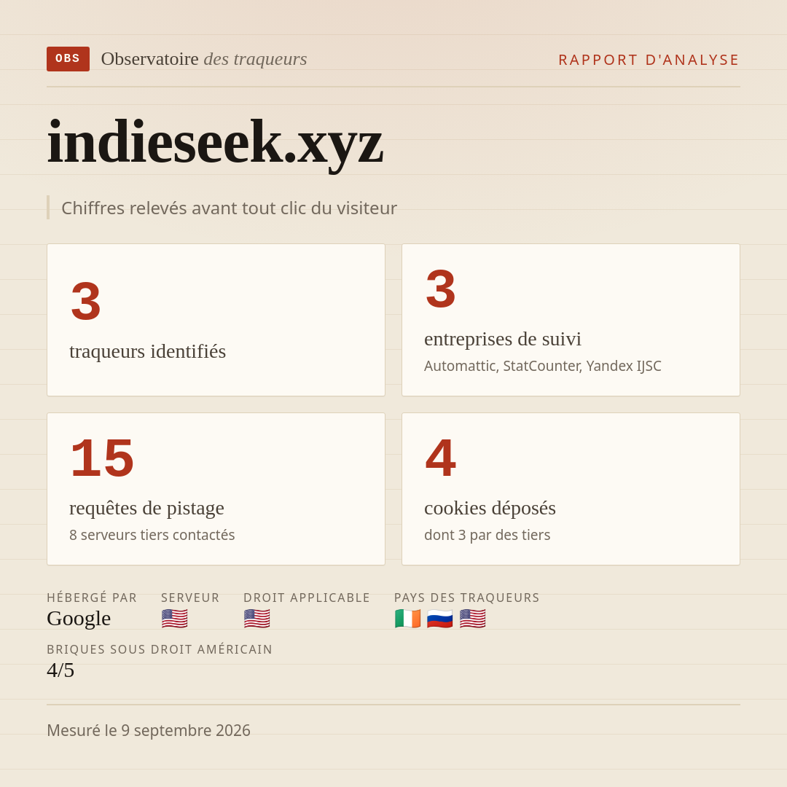The height and width of the screenshot is (787, 787).
Task: Click the subtitle about figures before visitor click
Action: pos(229,208)
